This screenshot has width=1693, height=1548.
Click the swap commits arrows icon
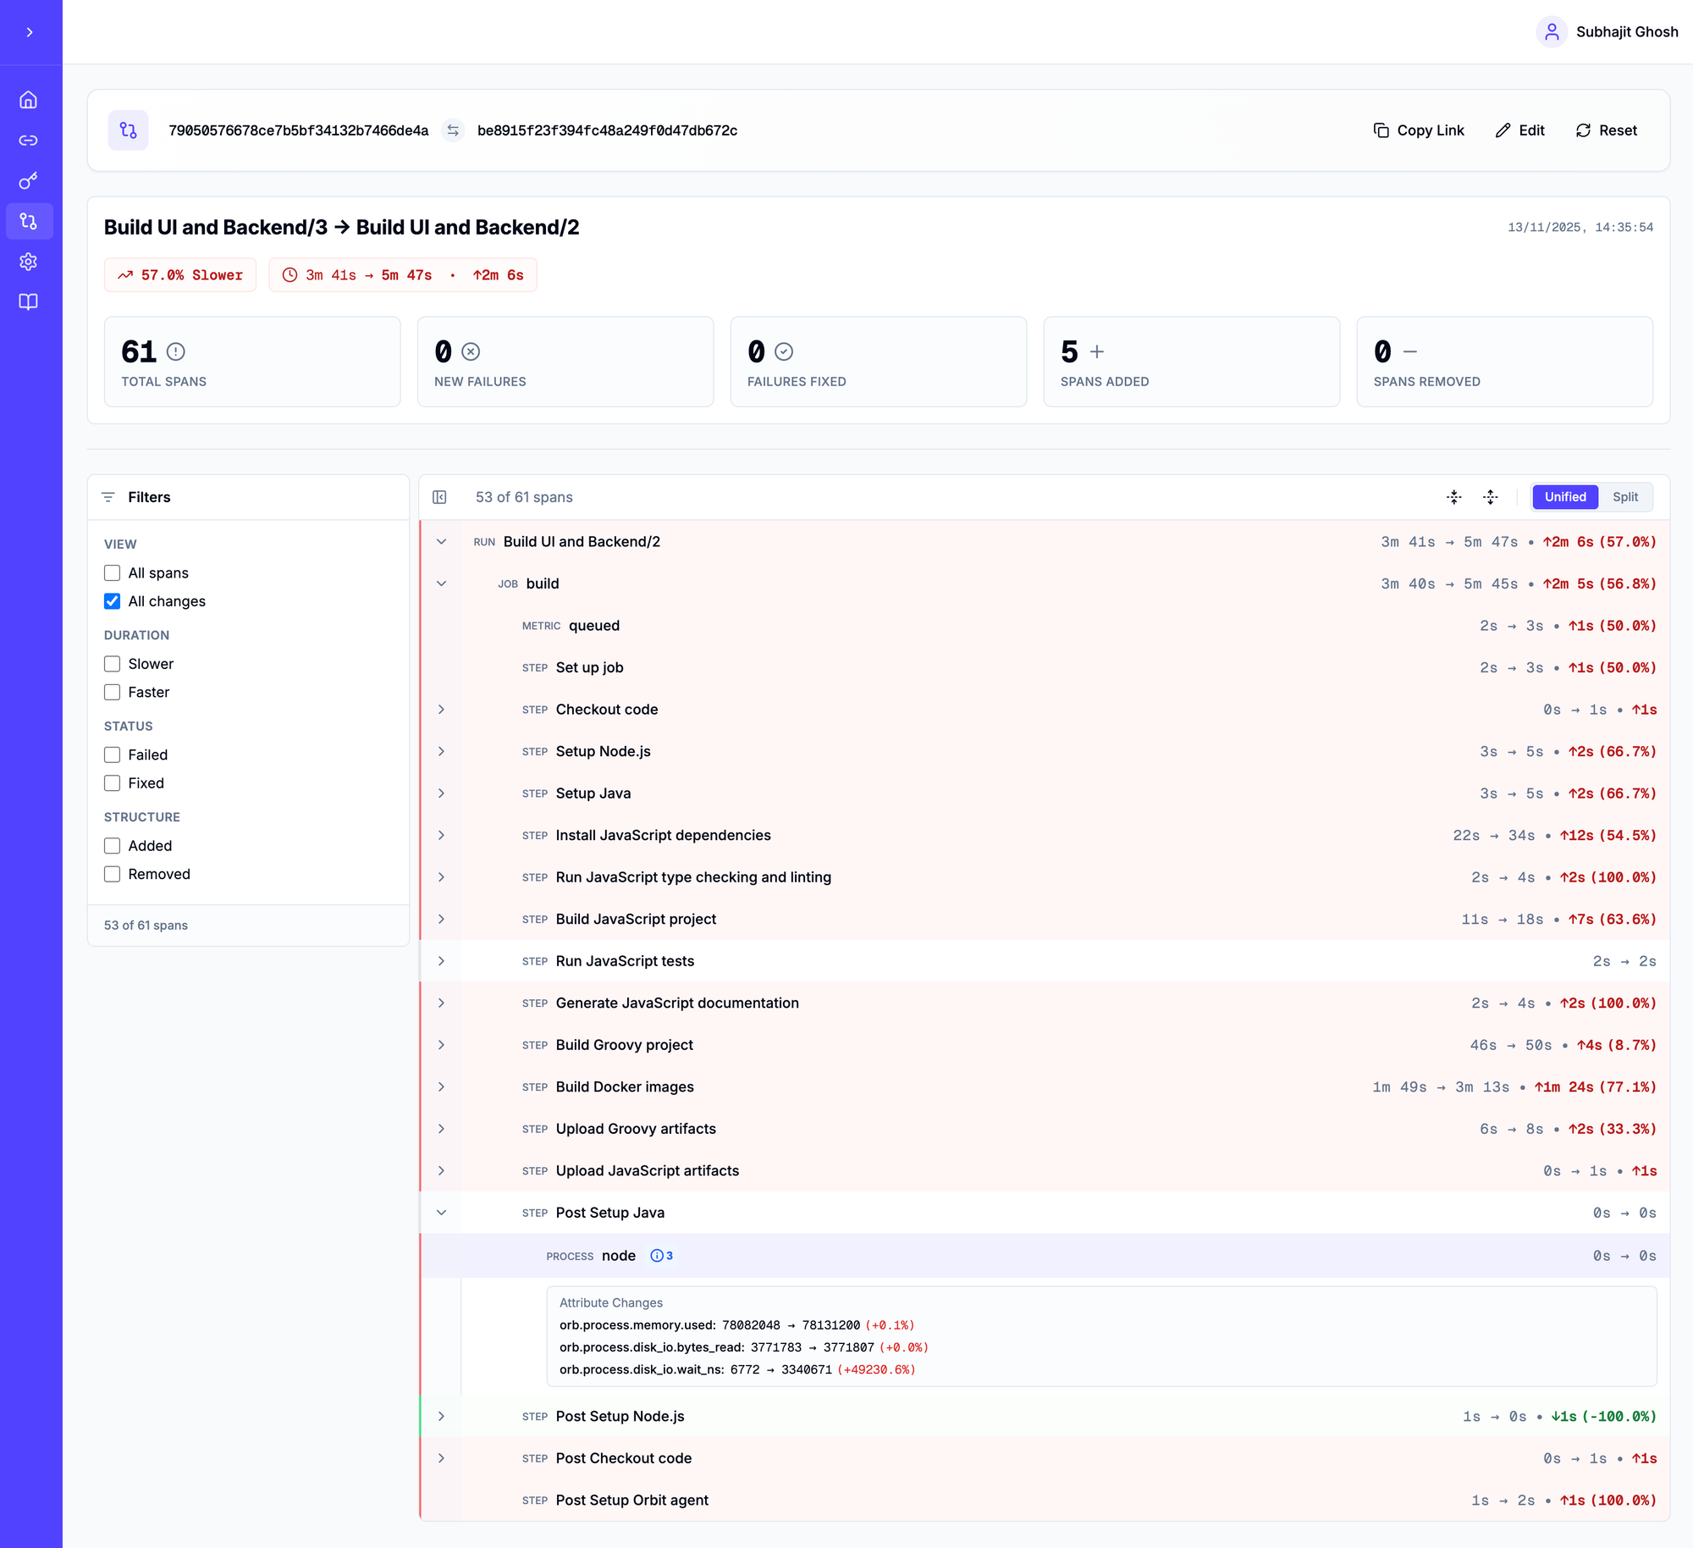click(x=453, y=130)
